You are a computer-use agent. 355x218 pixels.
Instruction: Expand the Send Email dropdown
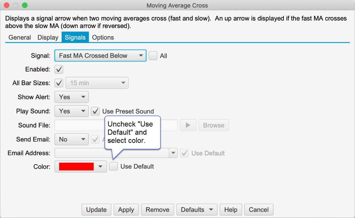pyautogui.click(x=71, y=139)
